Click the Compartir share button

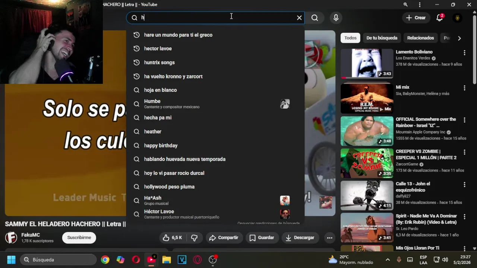click(224, 237)
